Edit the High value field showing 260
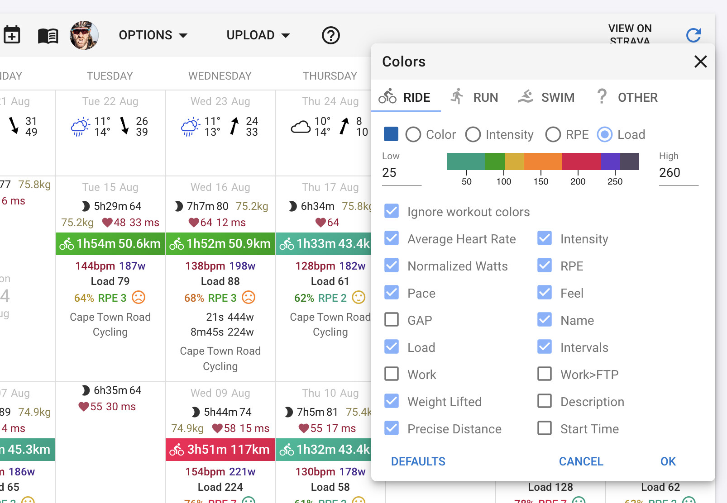 [679, 173]
